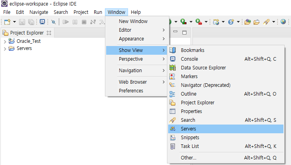
Task: Select Servers folder in Project Explorer
Action: [24, 48]
